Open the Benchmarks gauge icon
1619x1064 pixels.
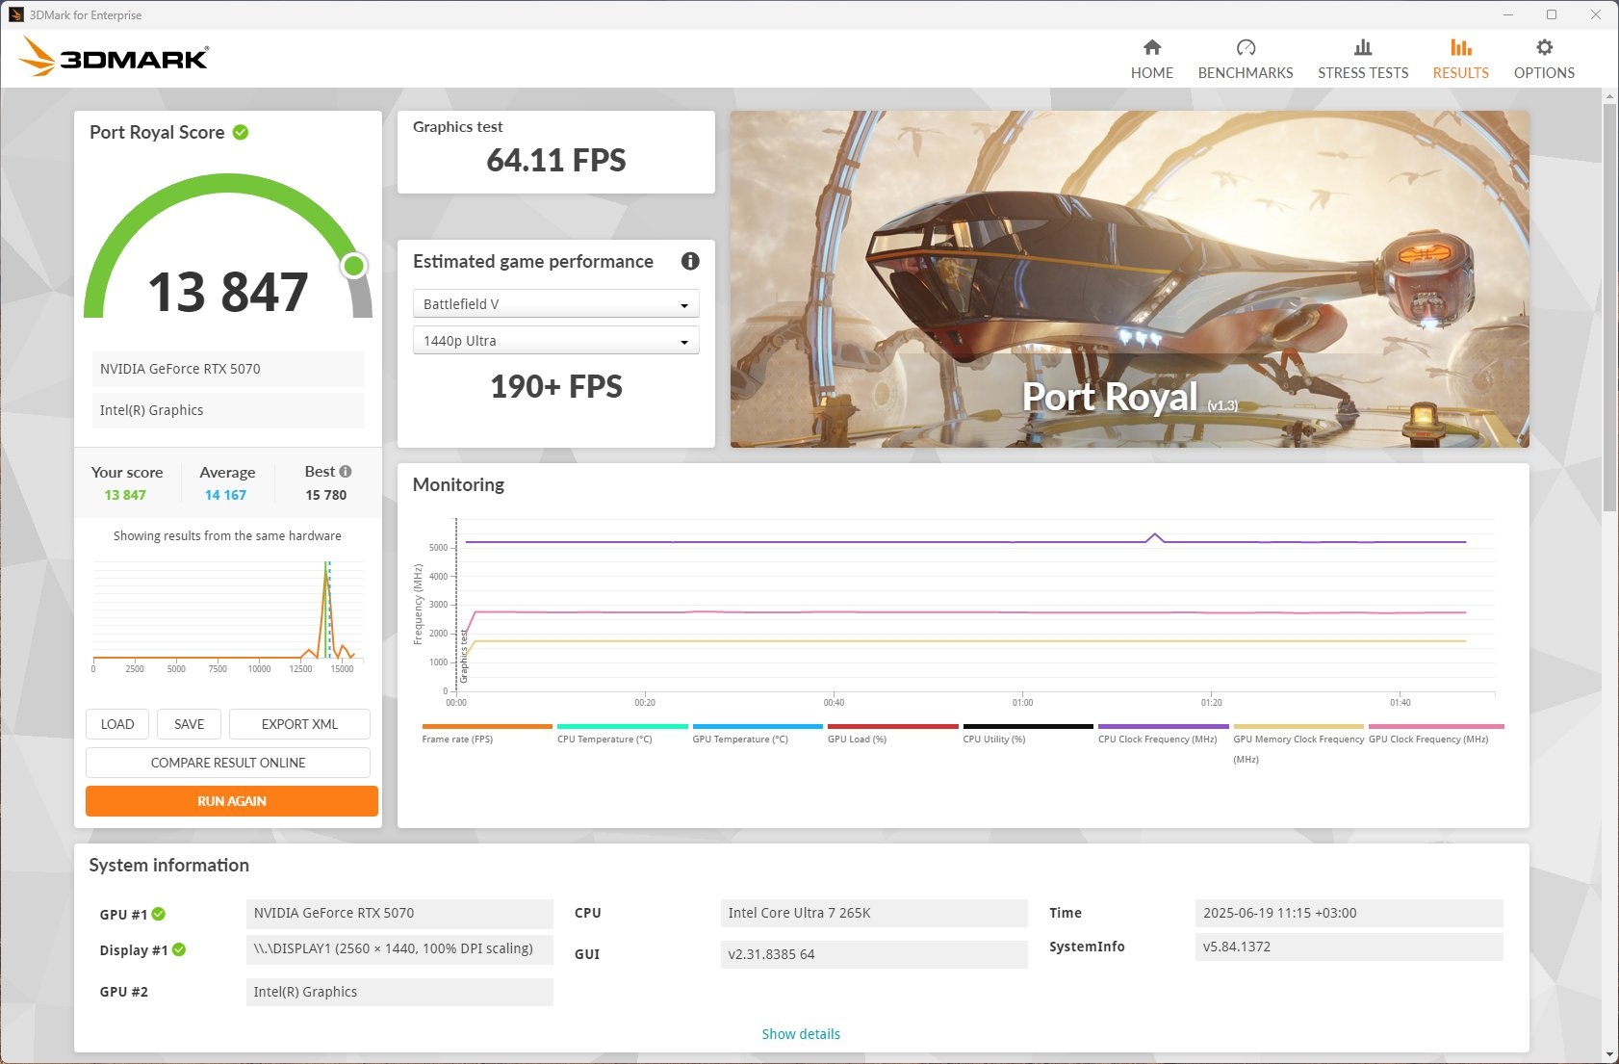[x=1246, y=47]
